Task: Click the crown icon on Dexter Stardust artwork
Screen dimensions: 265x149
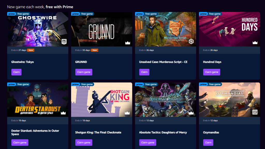Action: [x=63, y=113]
